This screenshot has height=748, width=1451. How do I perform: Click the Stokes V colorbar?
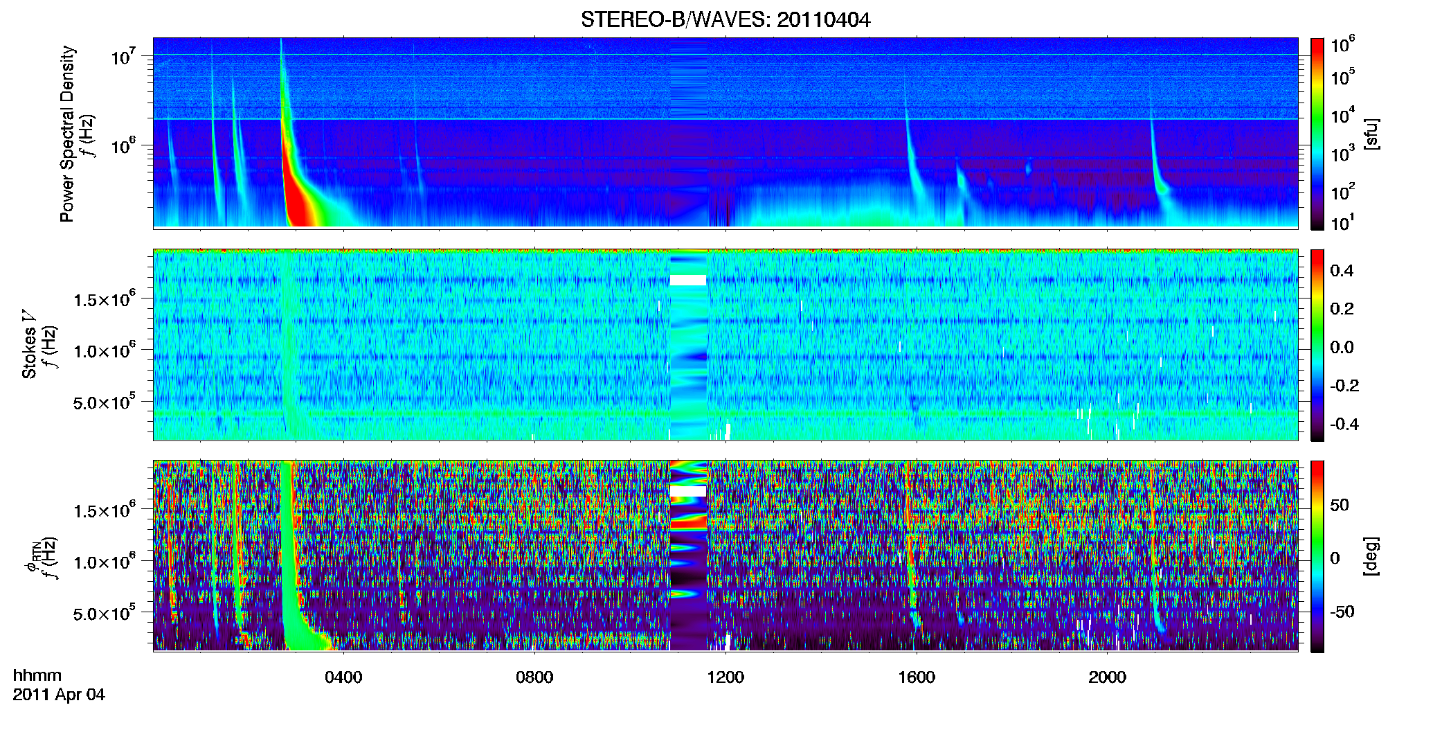pos(1317,345)
